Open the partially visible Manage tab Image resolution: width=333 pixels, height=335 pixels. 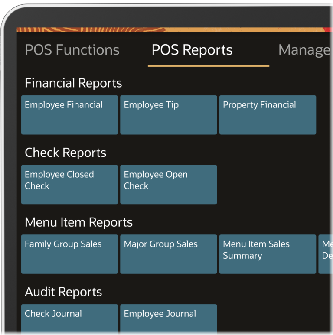[x=304, y=50]
